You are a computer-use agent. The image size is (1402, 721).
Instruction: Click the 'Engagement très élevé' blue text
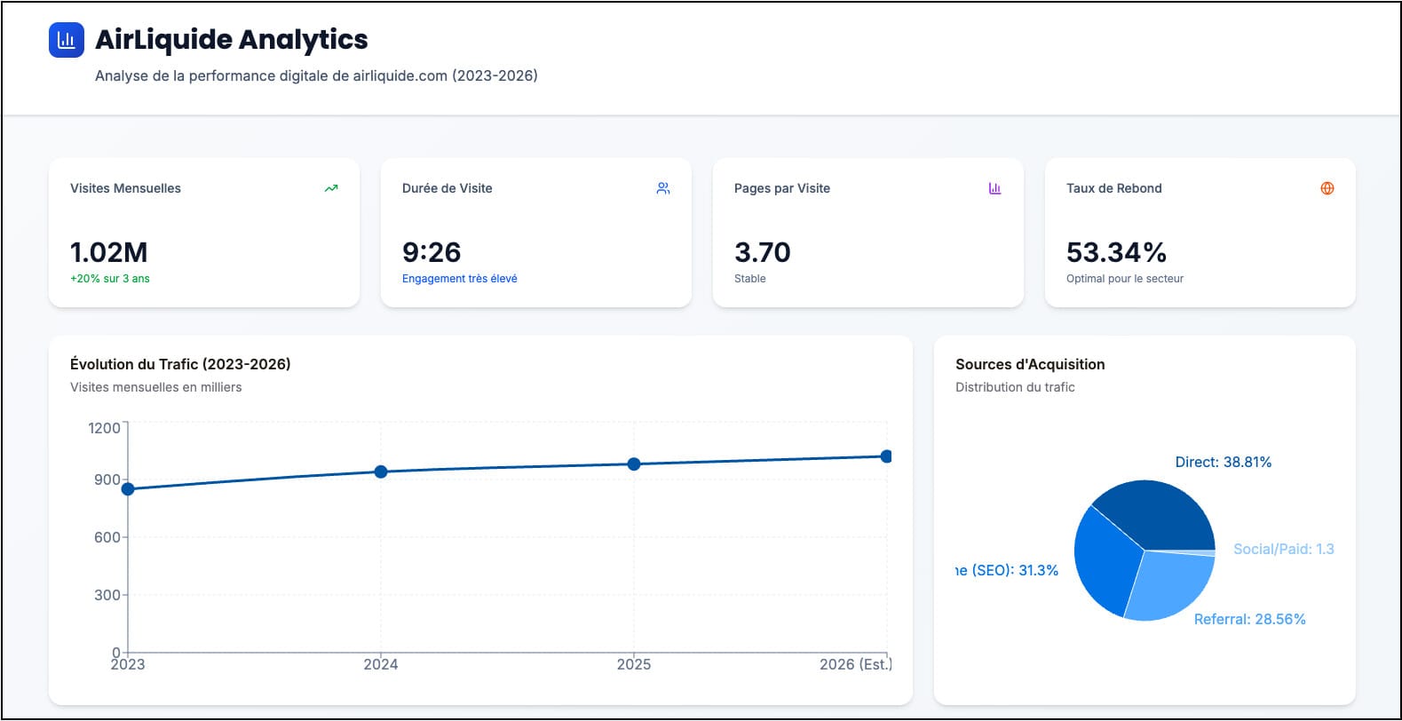459,279
